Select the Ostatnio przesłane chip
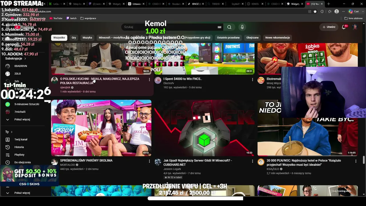The width and height of the screenshot is (366, 206). [228, 37]
